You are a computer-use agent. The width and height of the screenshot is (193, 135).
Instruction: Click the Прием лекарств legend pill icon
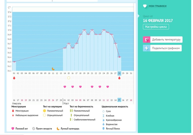pyautogui.click(x=34, y=129)
